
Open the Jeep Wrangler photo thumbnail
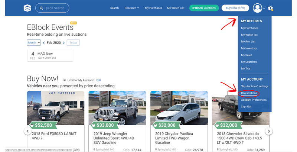117,108
